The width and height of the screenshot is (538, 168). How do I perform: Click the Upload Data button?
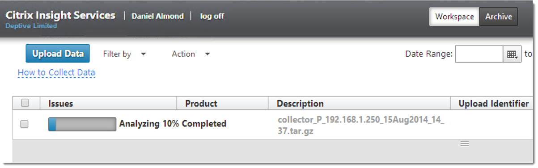(x=58, y=54)
